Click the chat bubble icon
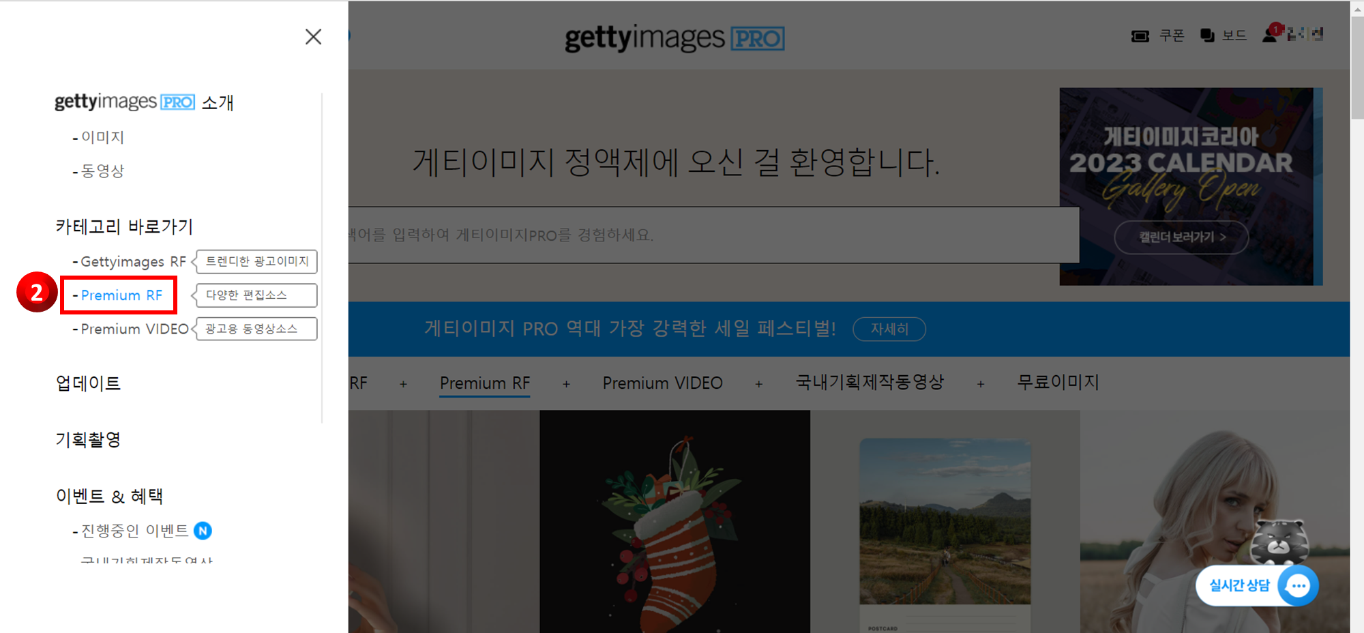The width and height of the screenshot is (1364, 633). [1298, 585]
